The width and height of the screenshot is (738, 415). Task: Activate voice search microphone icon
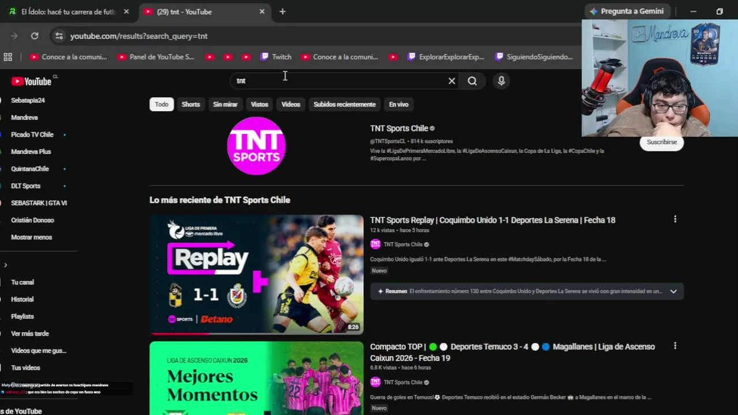501,81
